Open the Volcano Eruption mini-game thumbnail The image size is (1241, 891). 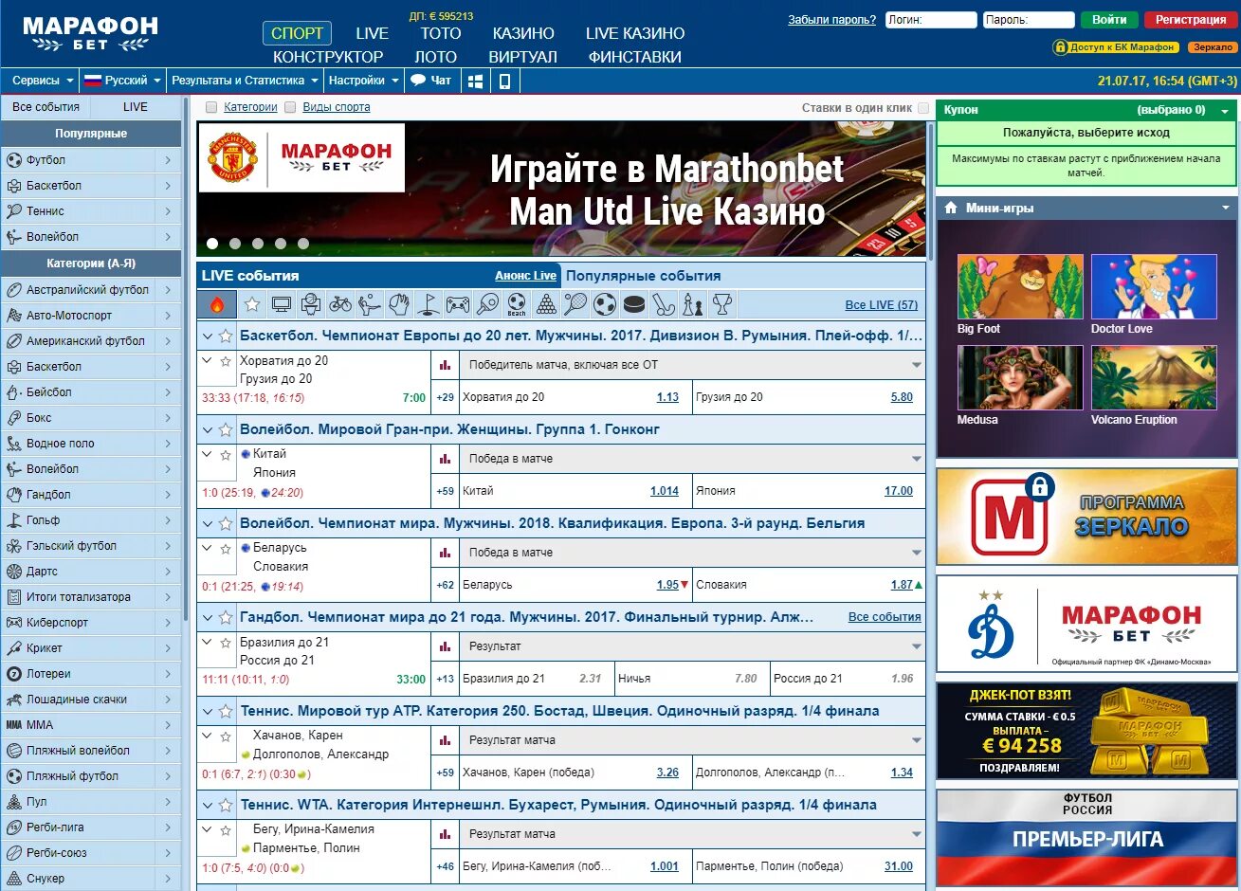1154,377
